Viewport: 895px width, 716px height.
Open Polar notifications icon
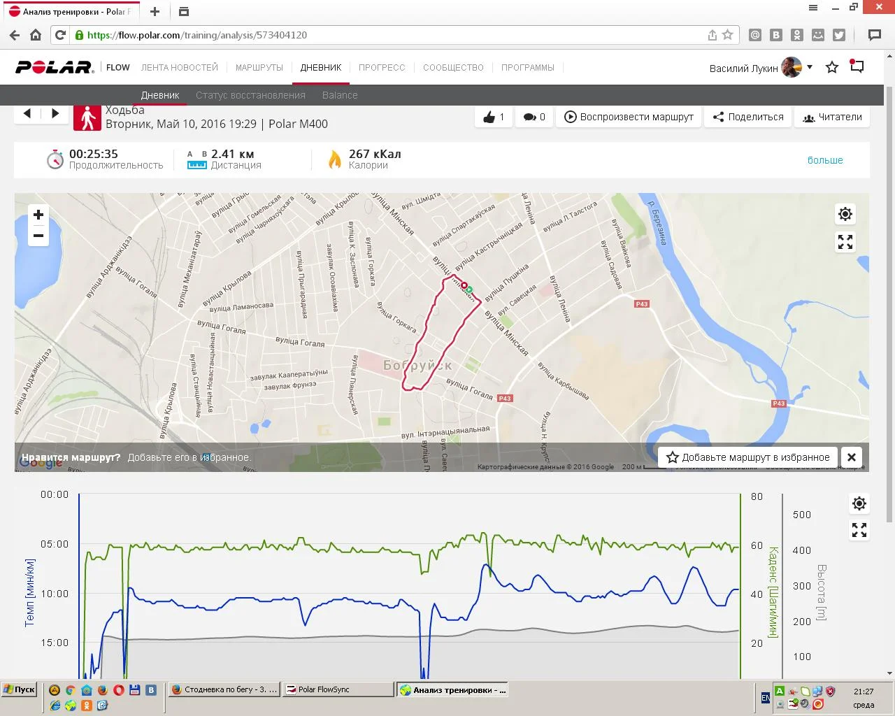point(857,66)
